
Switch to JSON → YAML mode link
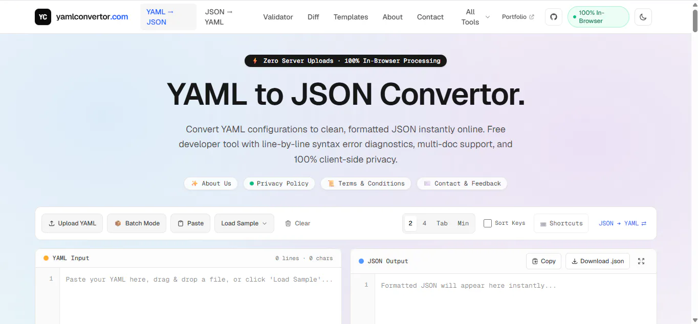tap(622, 223)
